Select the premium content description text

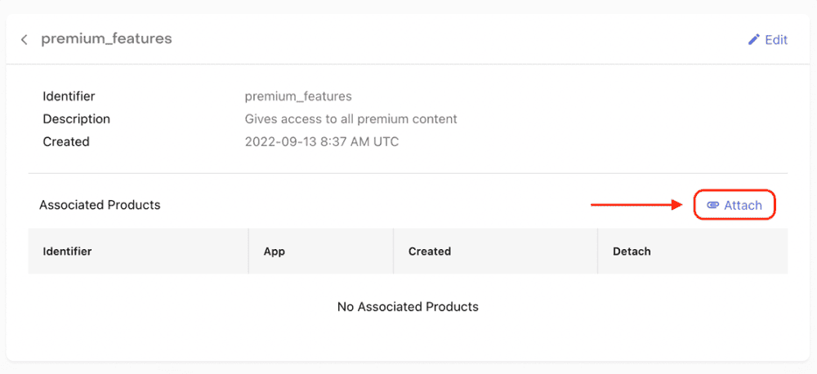coord(350,119)
